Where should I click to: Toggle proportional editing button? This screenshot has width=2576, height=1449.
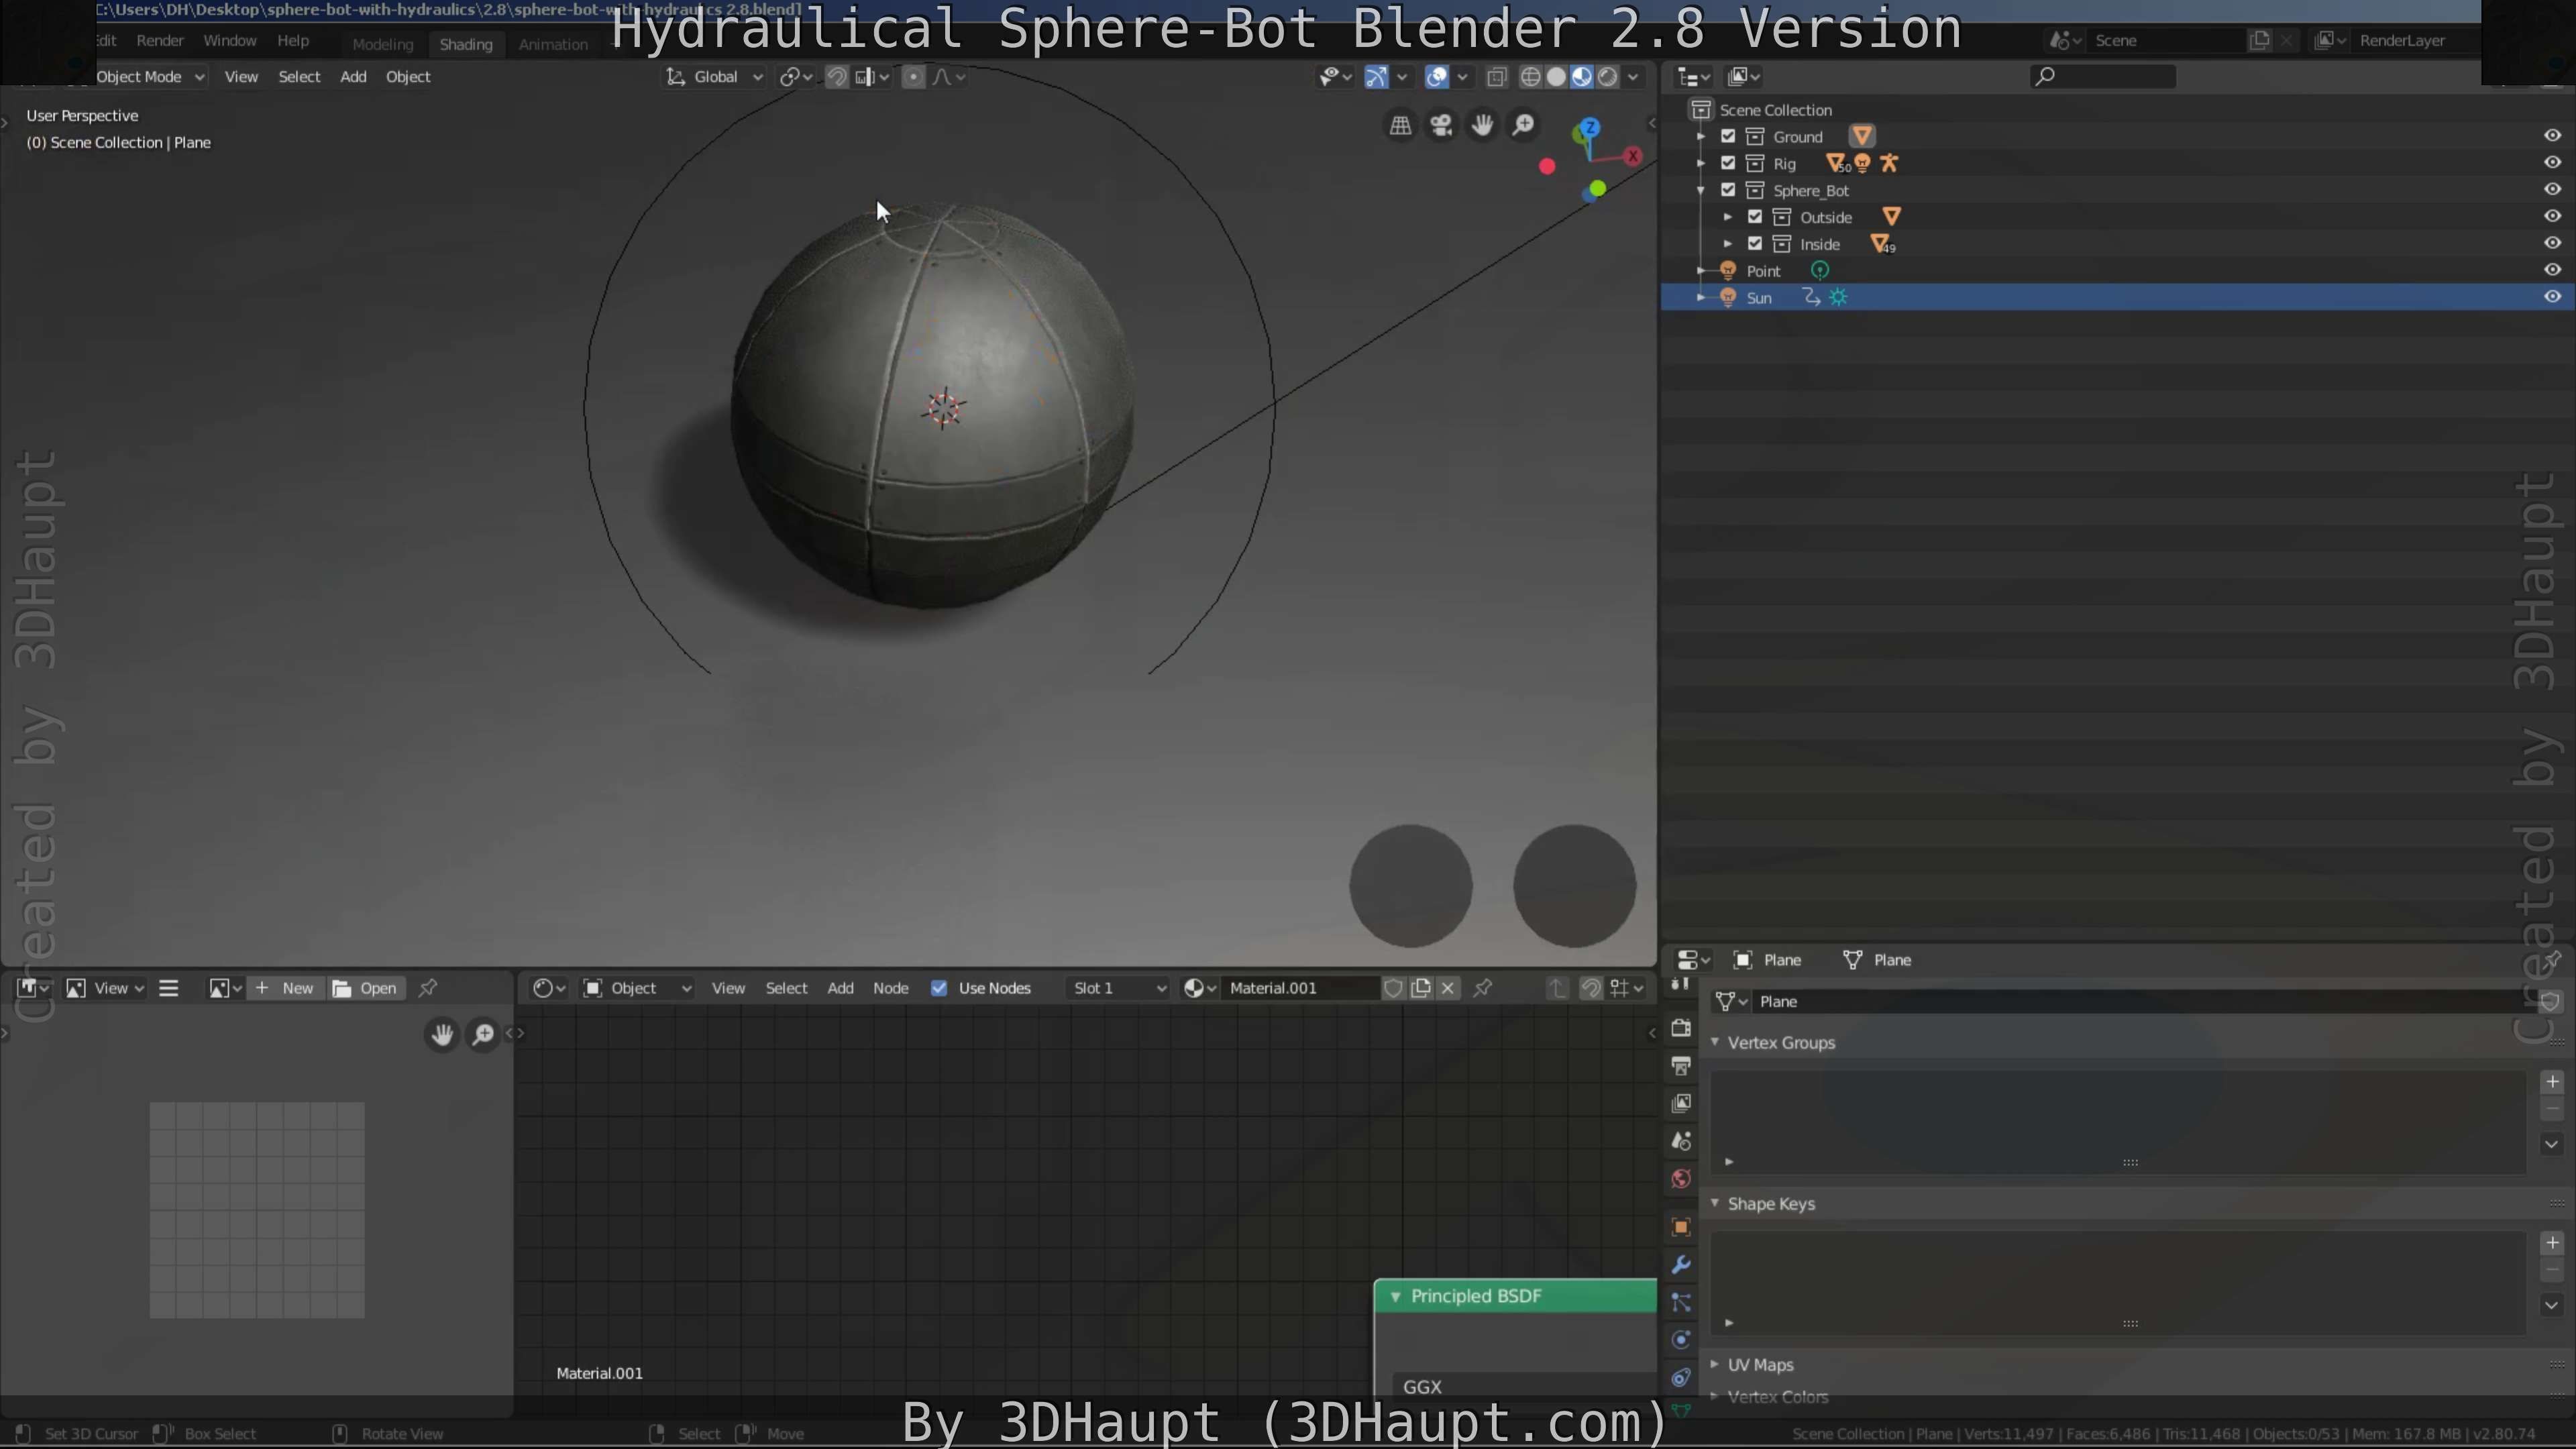[913, 77]
